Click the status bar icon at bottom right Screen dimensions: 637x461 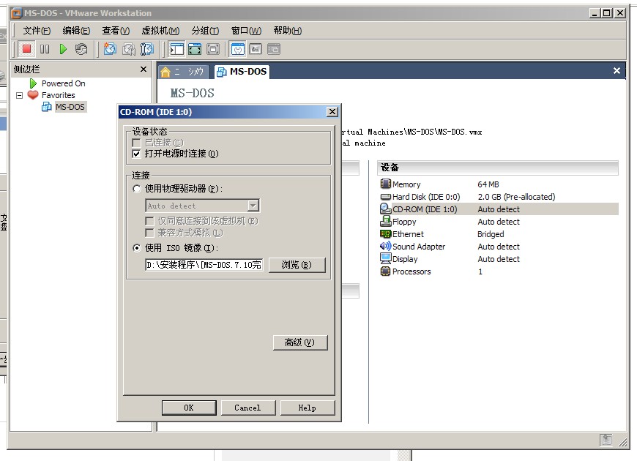point(606,440)
